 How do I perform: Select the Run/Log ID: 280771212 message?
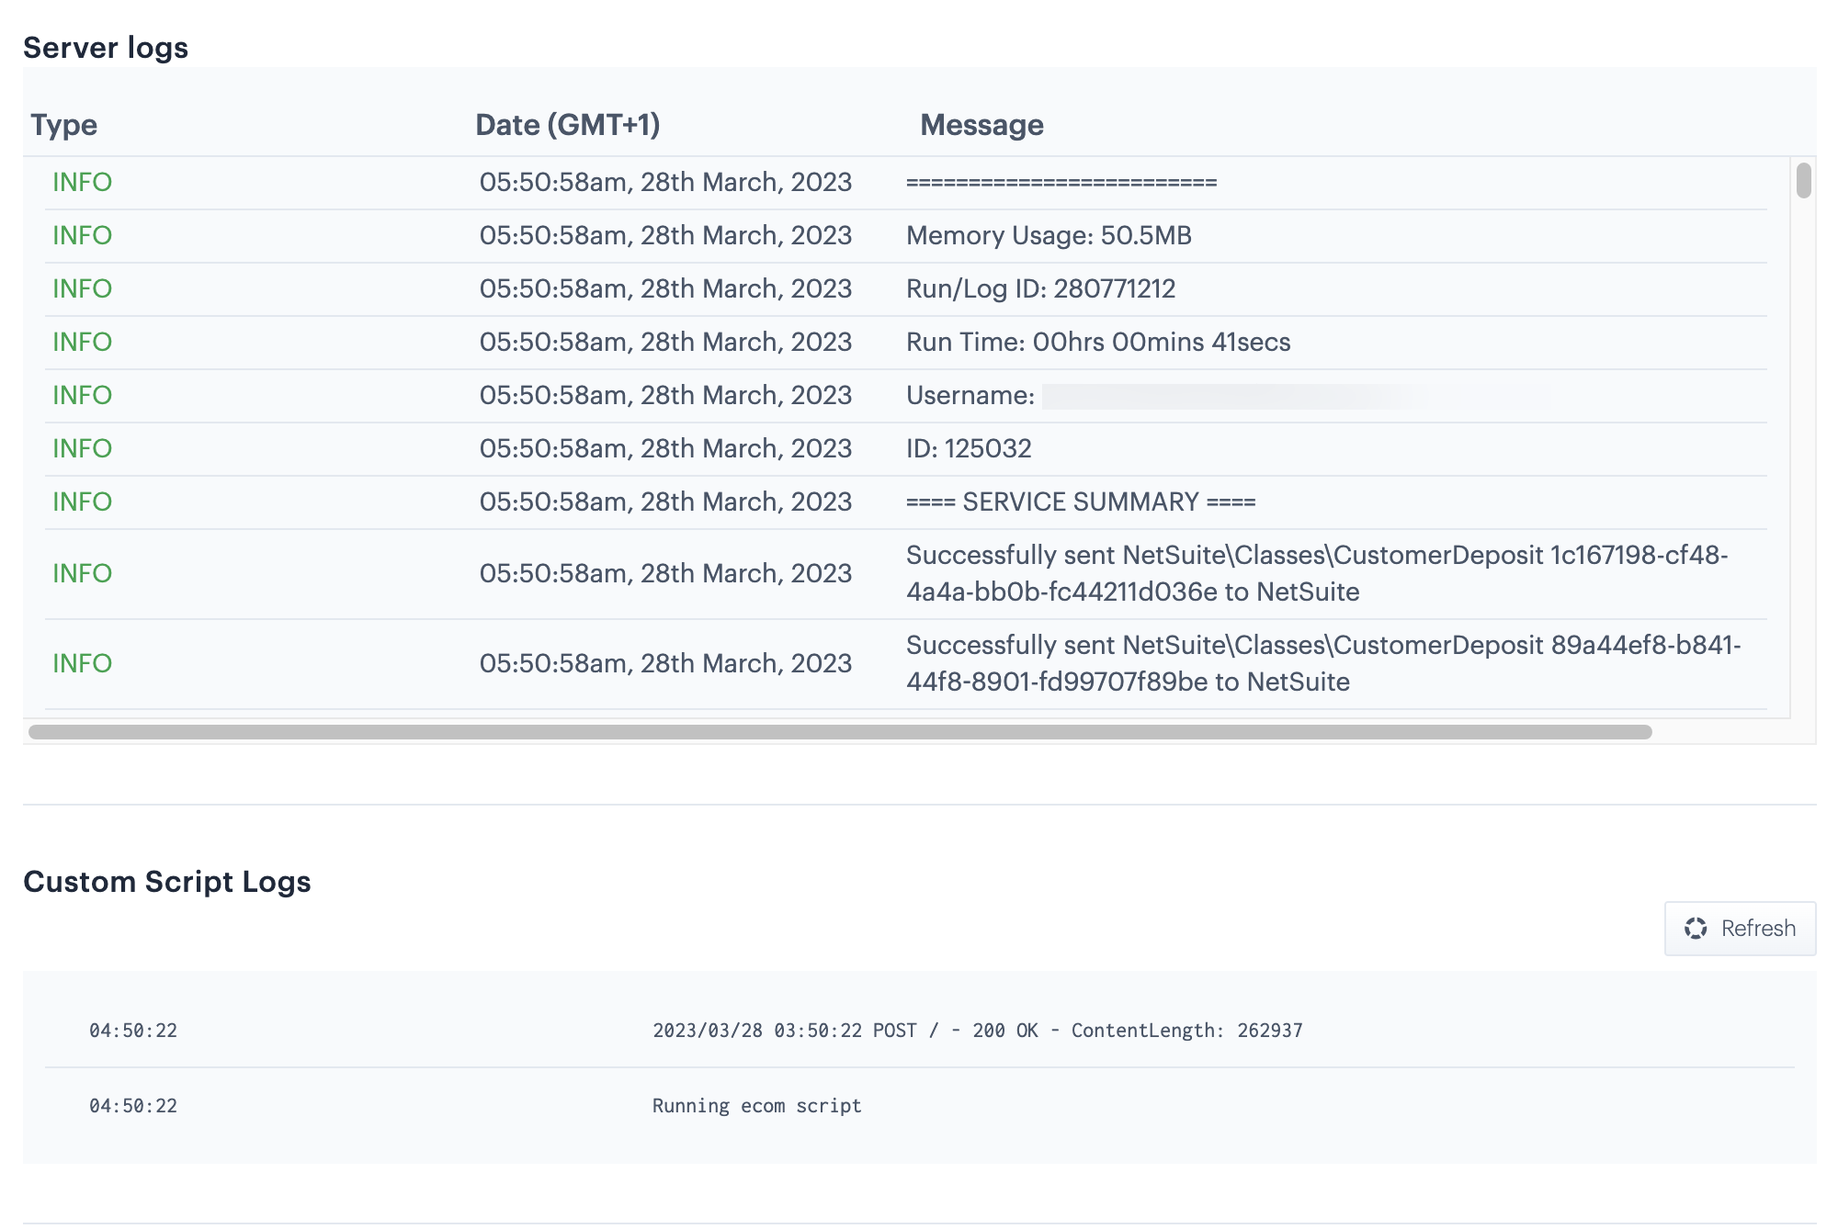coord(1040,289)
